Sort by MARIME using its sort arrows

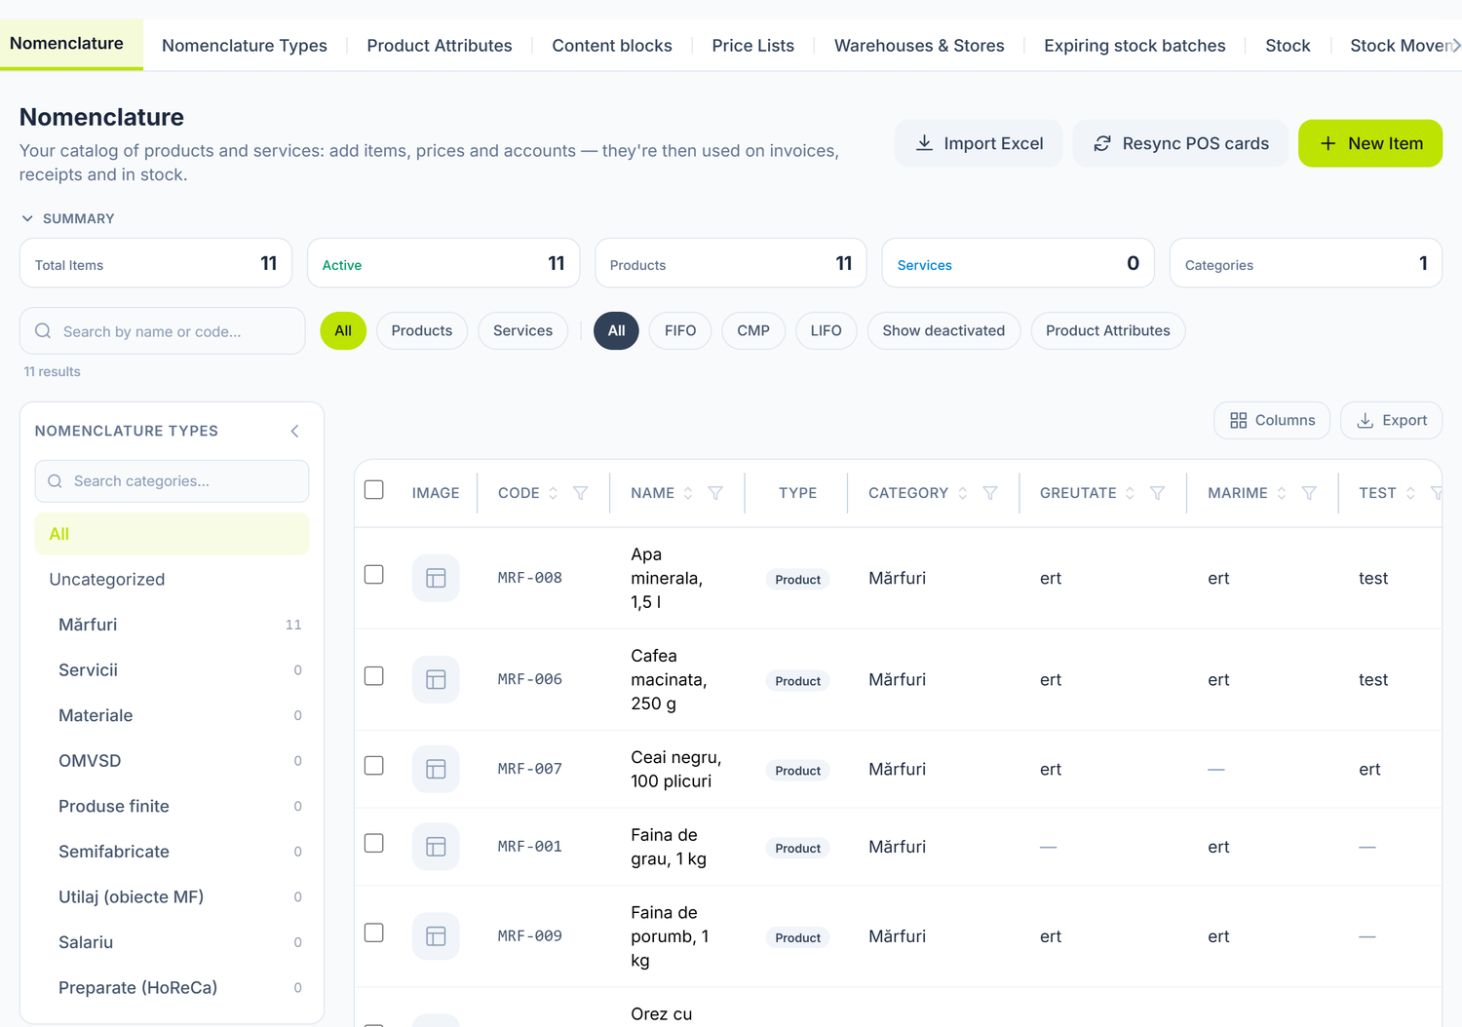tap(1282, 493)
